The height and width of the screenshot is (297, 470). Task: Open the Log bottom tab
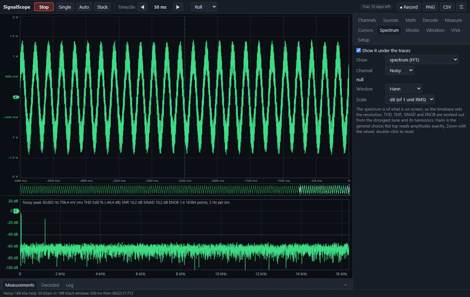click(70, 285)
